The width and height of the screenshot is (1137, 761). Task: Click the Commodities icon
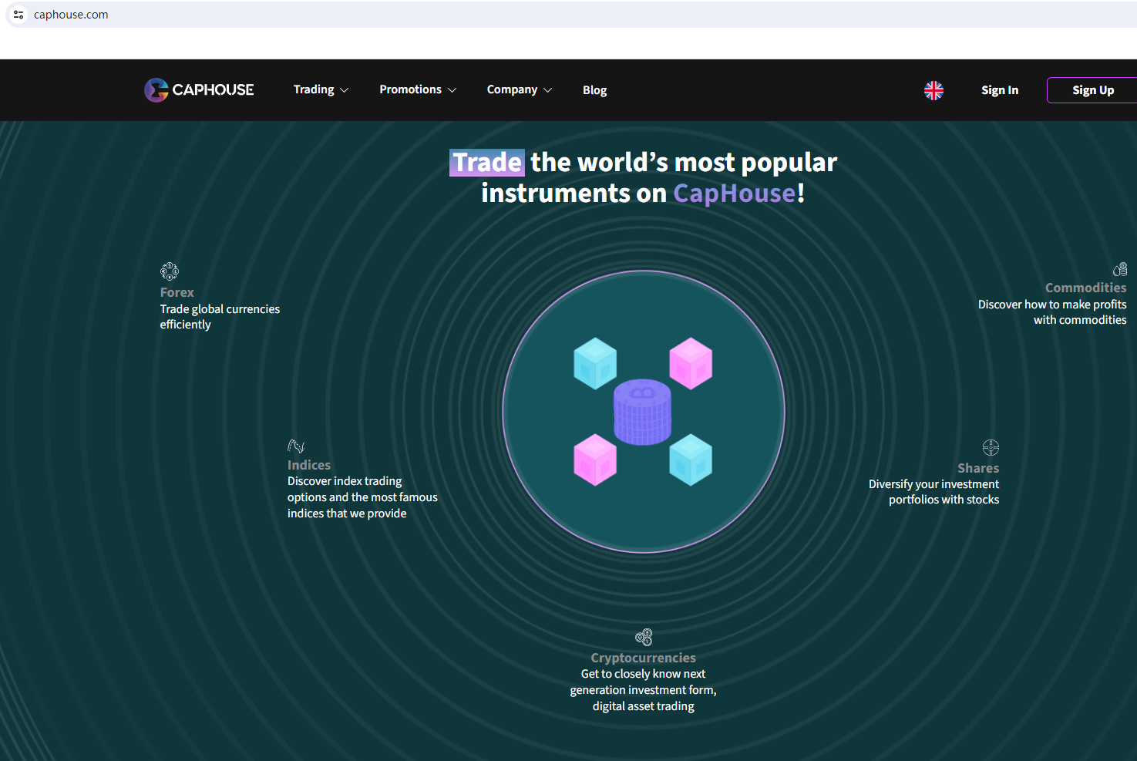1120,269
